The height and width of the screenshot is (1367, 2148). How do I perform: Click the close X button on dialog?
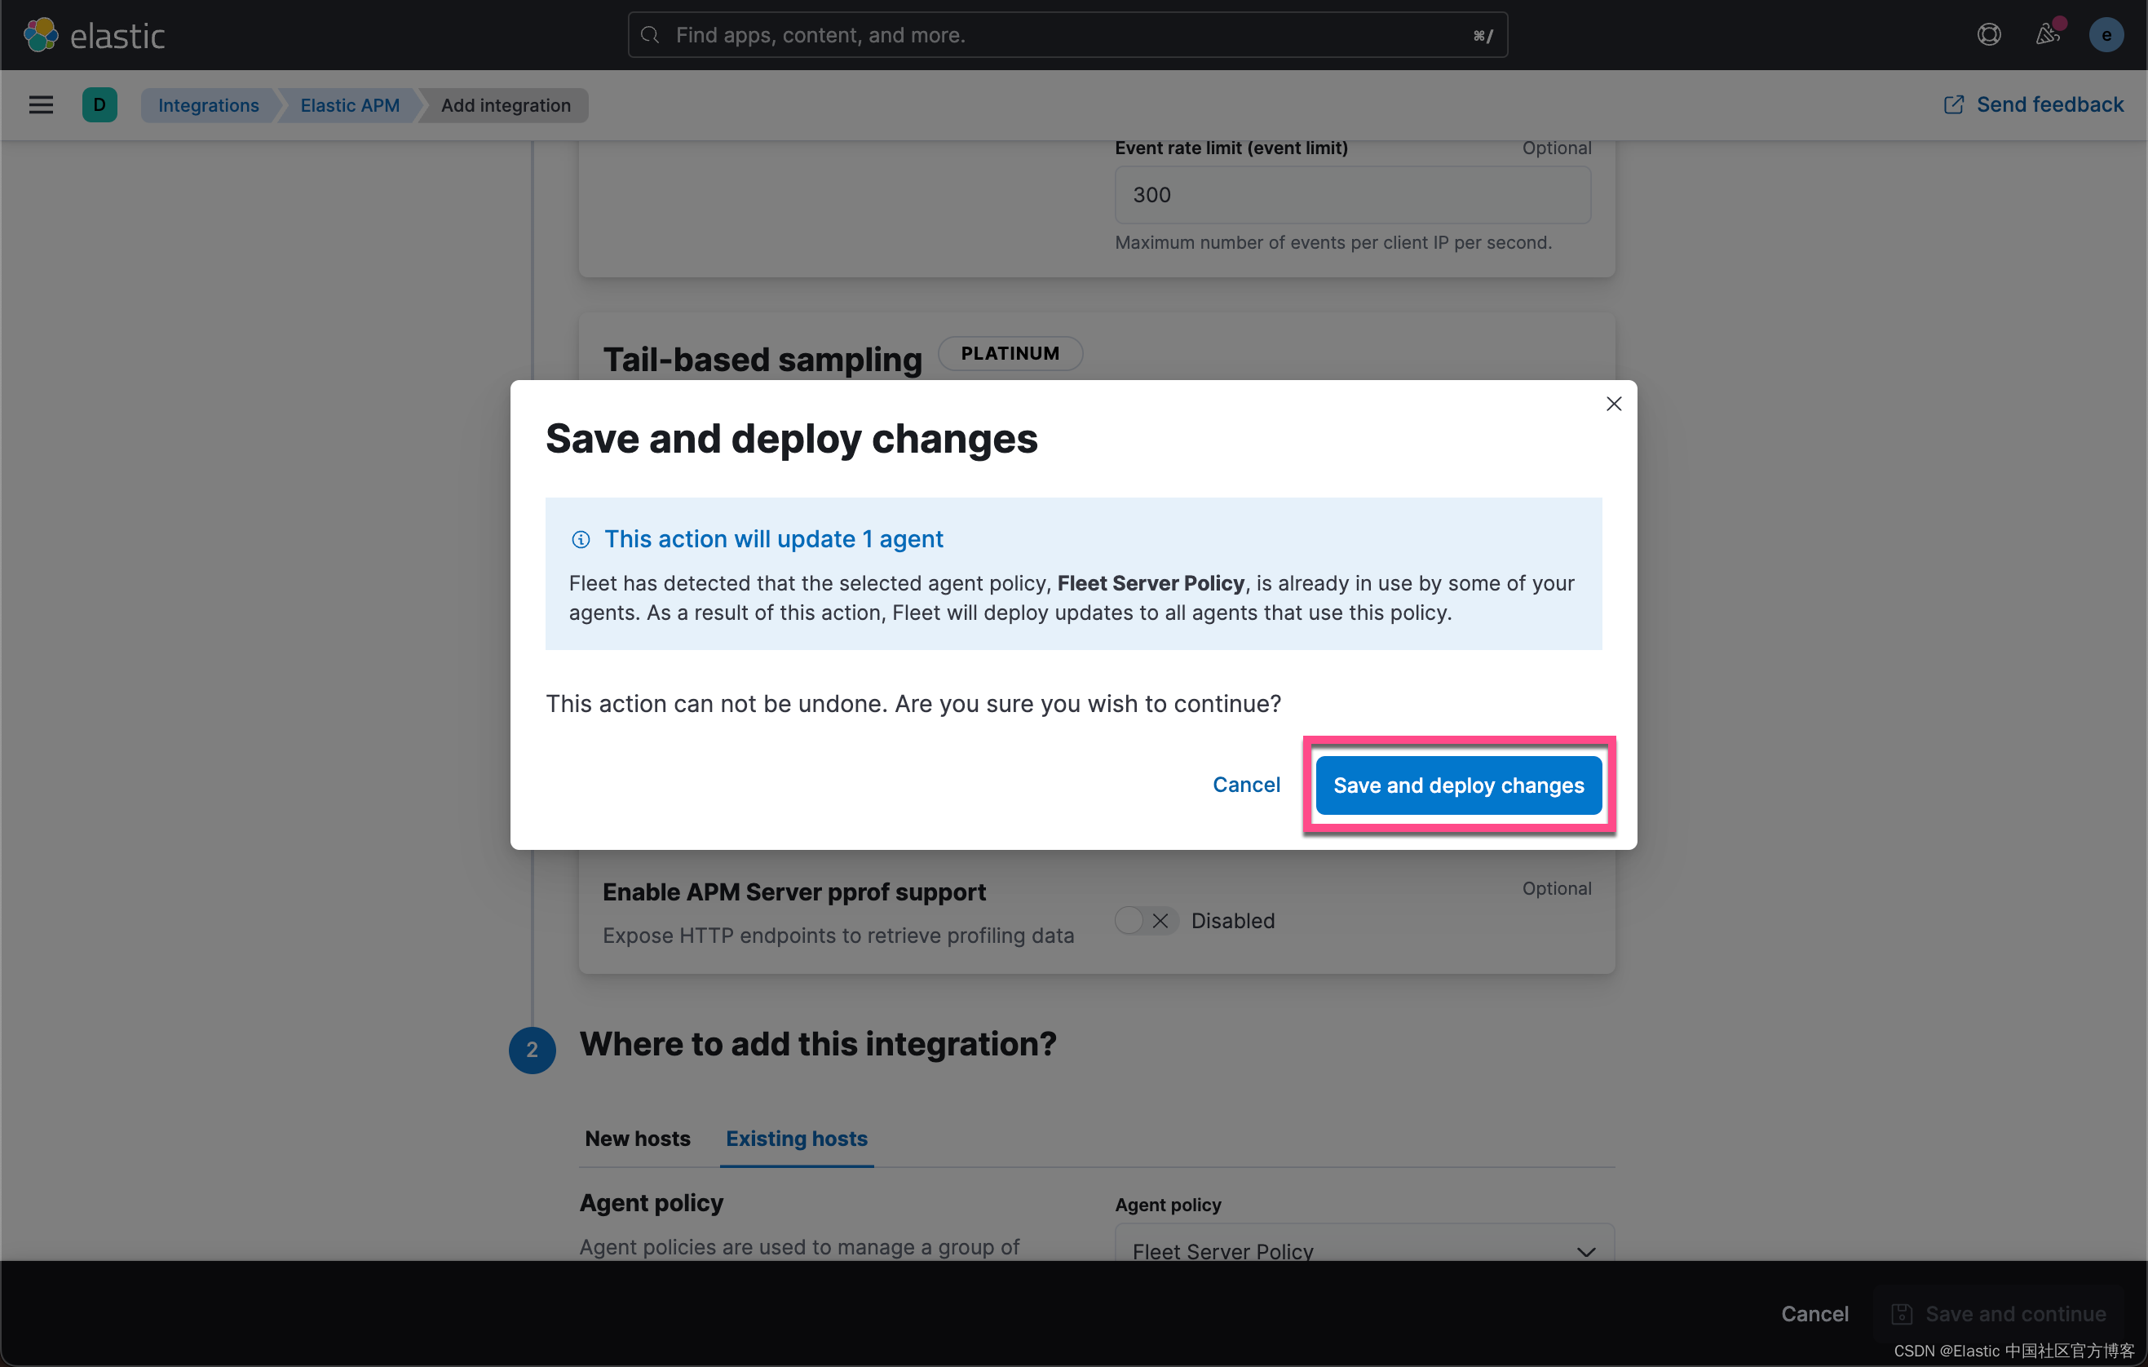pos(1614,404)
